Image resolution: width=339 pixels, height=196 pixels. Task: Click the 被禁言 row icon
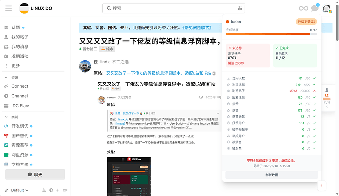point(228,142)
